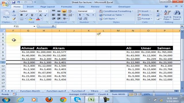Activate the Format Painter brush
Screen dimensions: 184x103
tap(14, 19)
